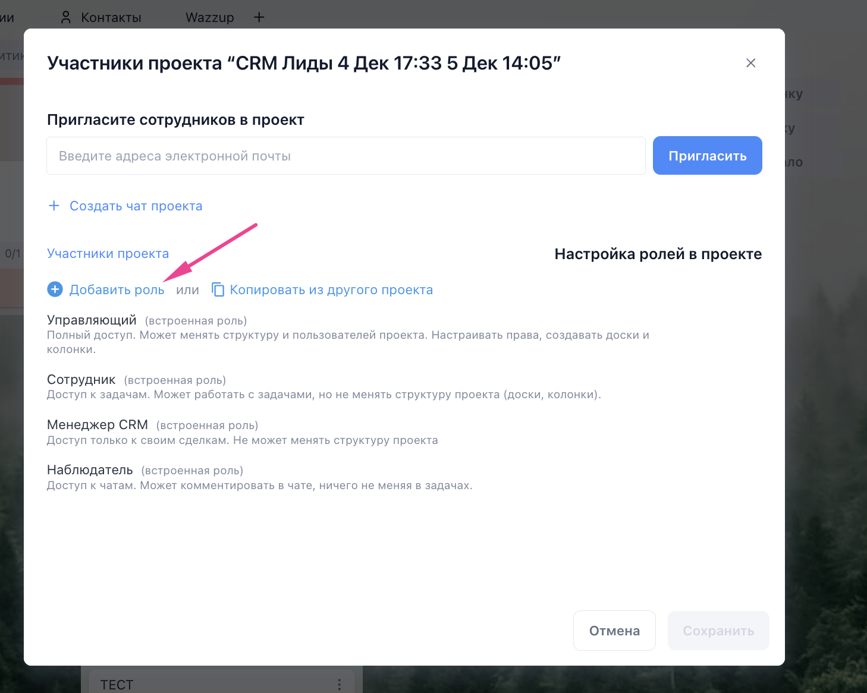The image size is (867, 693).
Task: Click the plus tab icon after Wazzup
Action: (259, 17)
